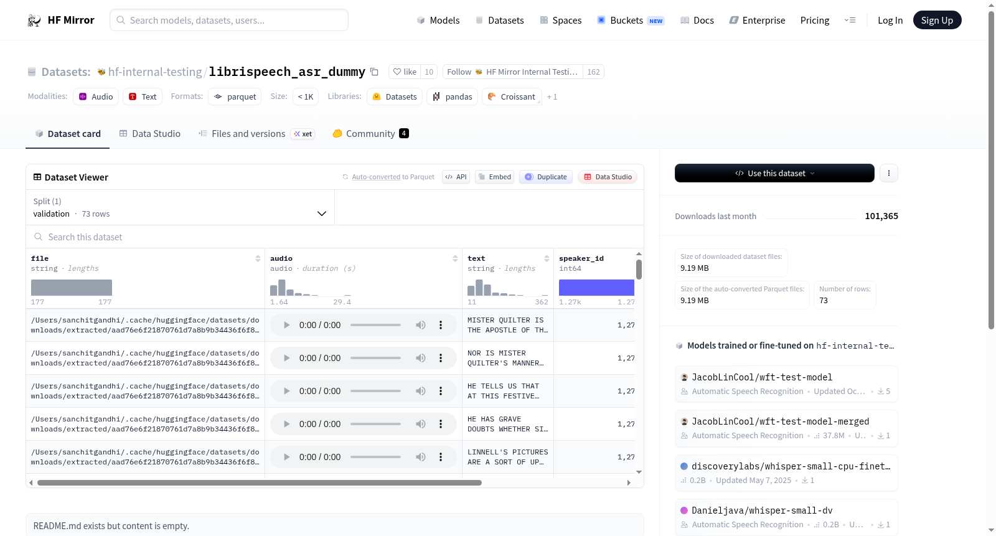Open the Models nav item
The width and height of the screenshot is (996, 536).
(x=438, y=21)
